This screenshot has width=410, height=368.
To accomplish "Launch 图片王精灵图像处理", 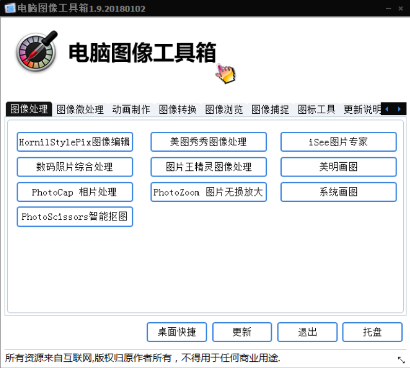I will [x=209, y=167].
